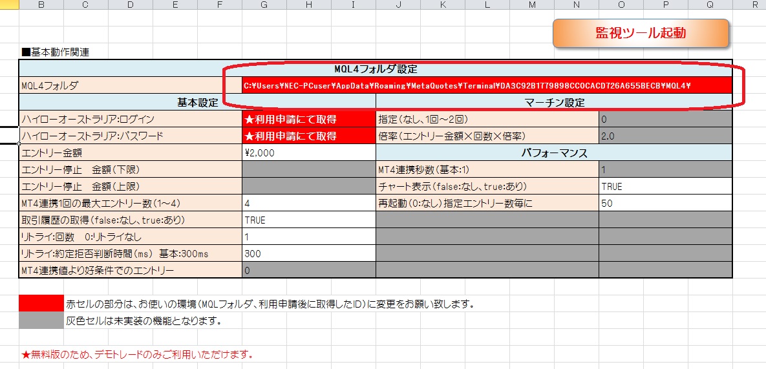
Task: Select MT4連携1回の最大エントリー数 value 4
Action: 309,204
